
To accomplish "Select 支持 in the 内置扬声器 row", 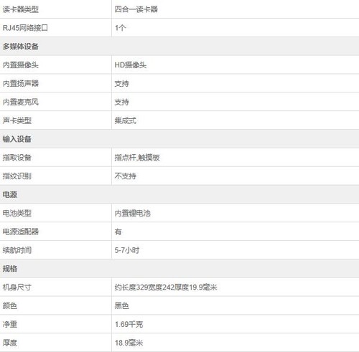I will pos(121,83).
